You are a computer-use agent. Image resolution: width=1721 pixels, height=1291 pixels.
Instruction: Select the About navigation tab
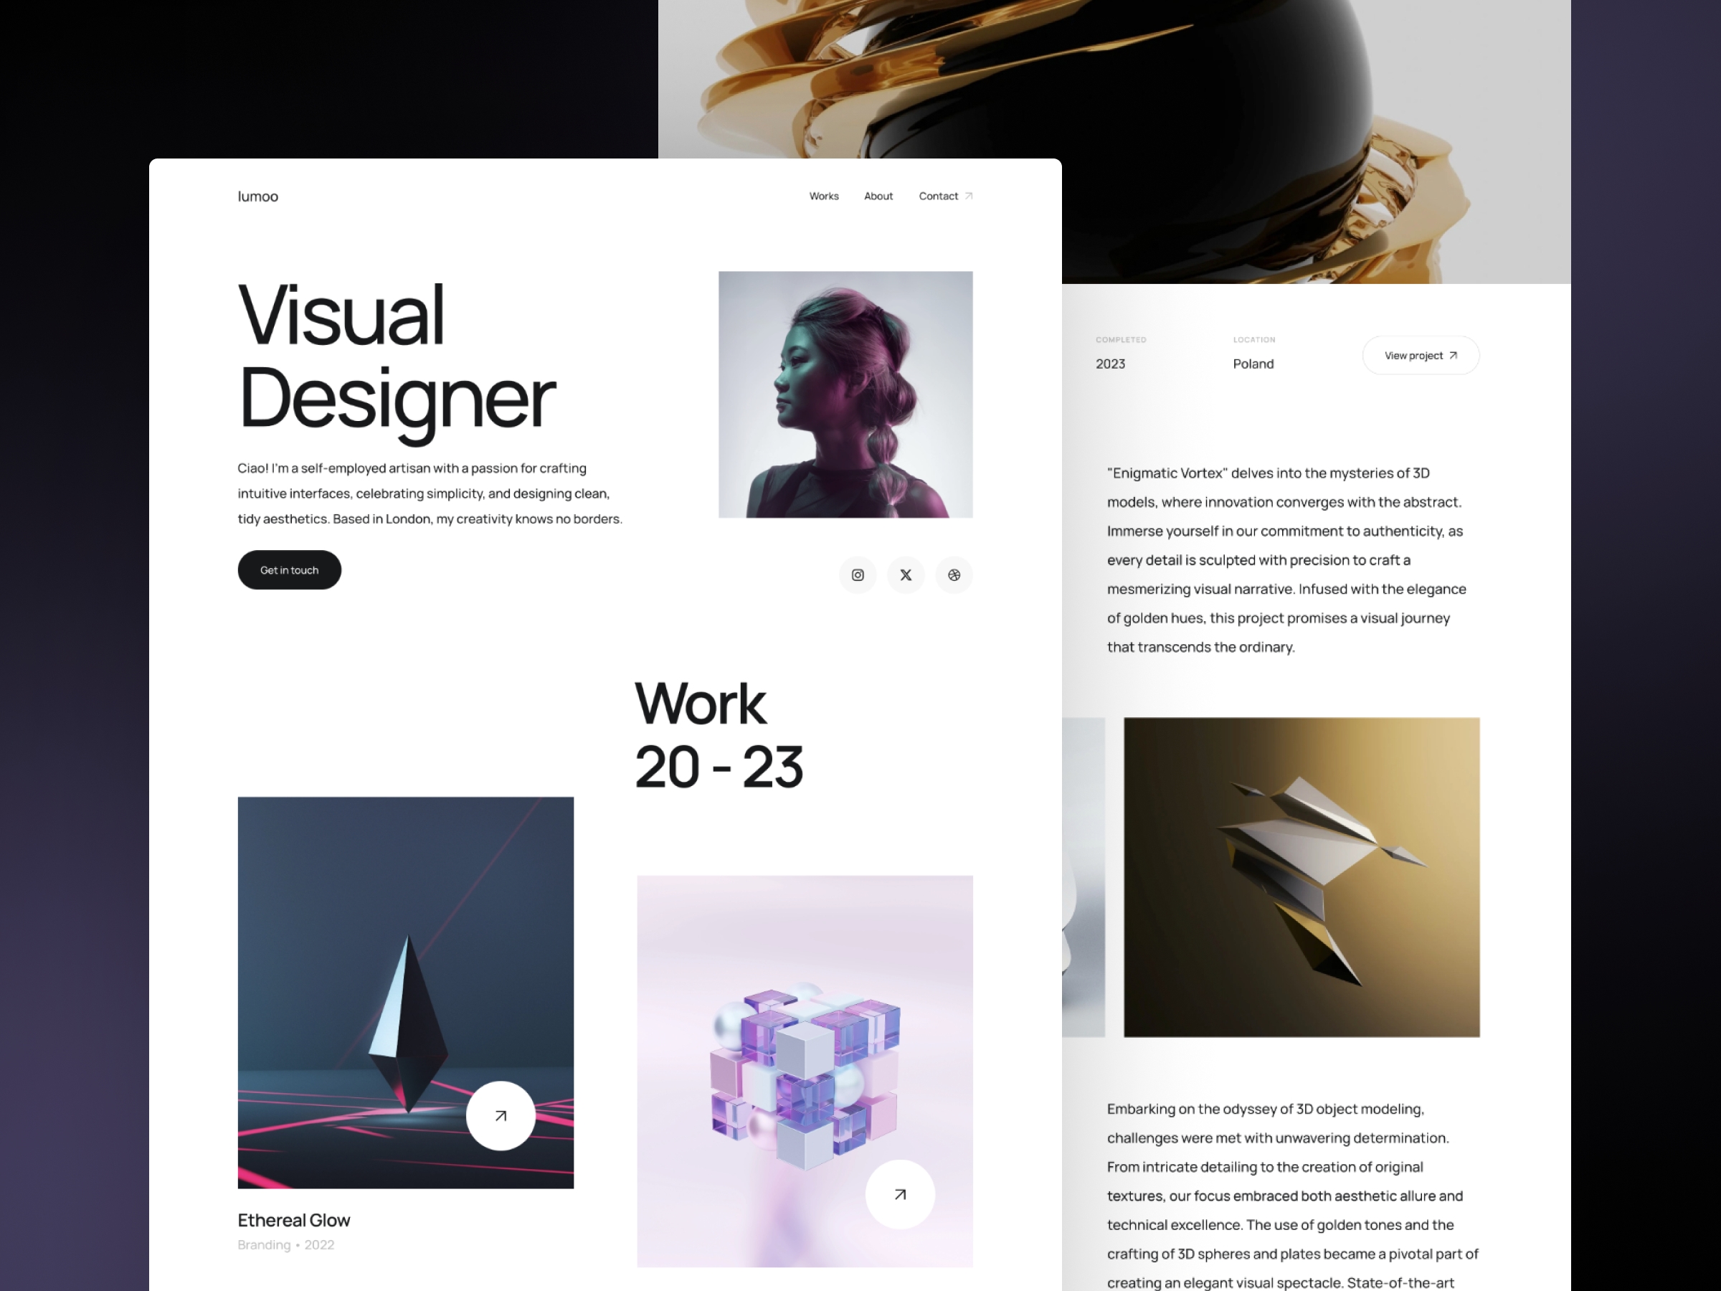879,197
